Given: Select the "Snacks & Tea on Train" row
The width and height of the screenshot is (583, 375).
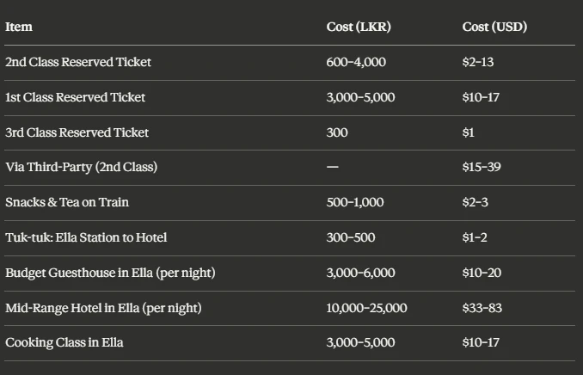Looking at the screenshot, I should click(x=67, y=202).
